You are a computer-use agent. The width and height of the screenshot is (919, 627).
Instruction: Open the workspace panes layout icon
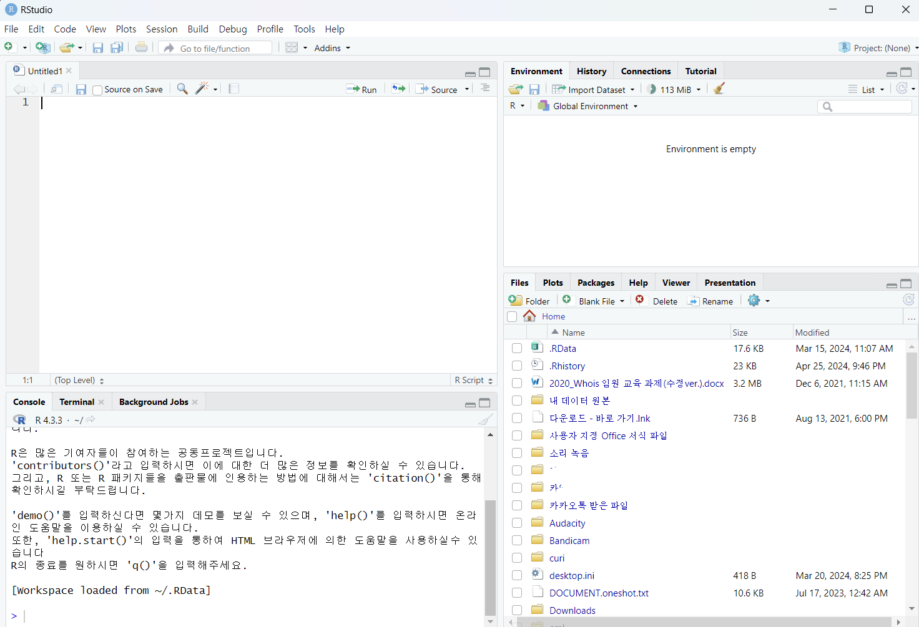tap(292, 47)
